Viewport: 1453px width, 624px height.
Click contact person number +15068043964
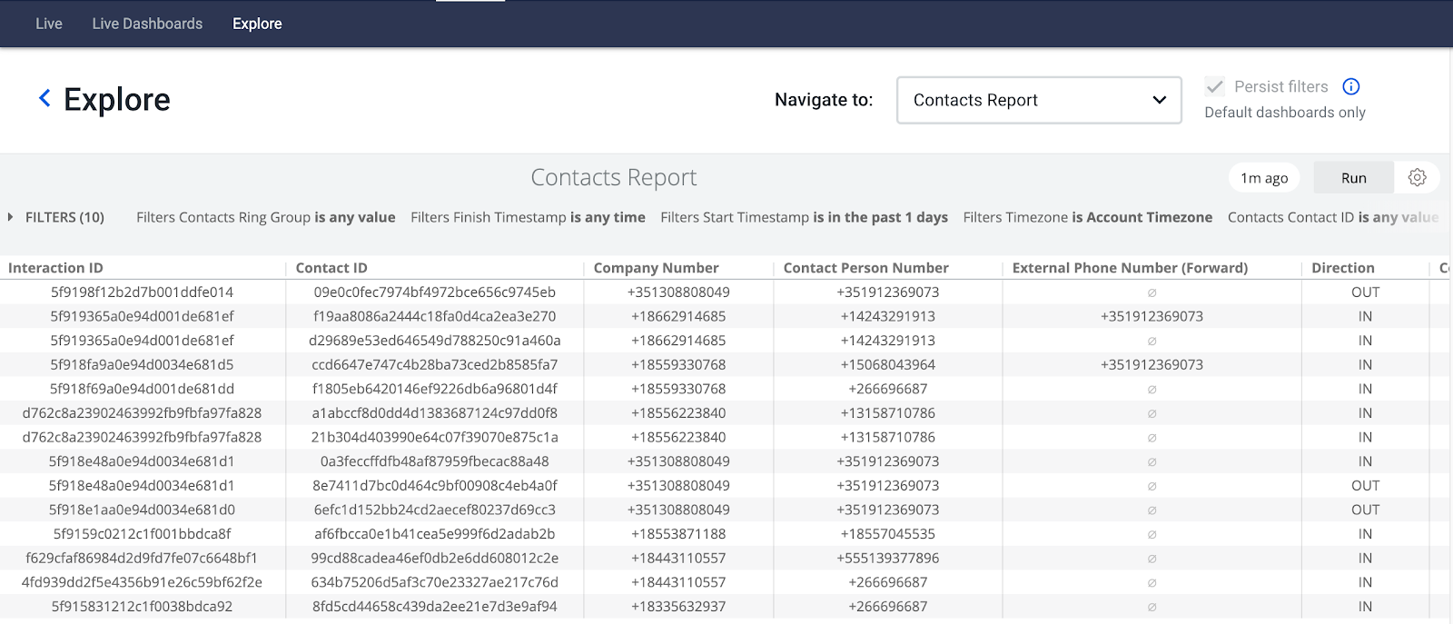pyautogui.click(x=887, y=364)
